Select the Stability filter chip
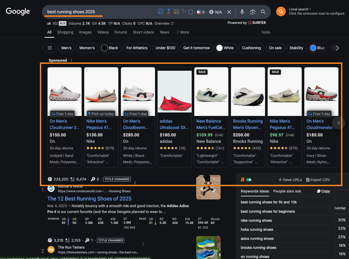This screenshot has height=259, width=349. 296,48
